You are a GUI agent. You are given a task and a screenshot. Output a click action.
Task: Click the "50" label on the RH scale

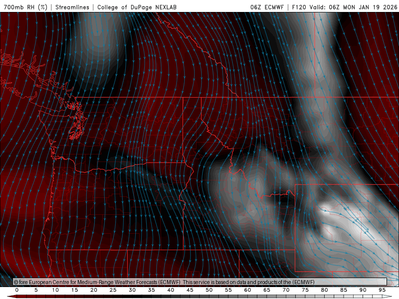(x=209, y=290)
